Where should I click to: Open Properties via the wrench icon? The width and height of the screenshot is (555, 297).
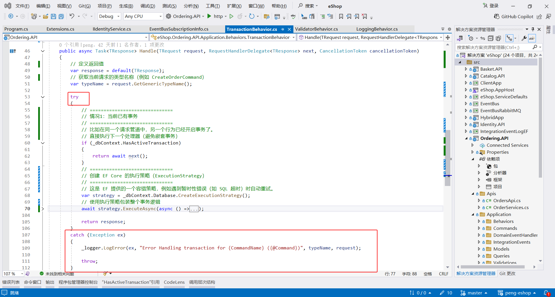[x=524, y=38]
